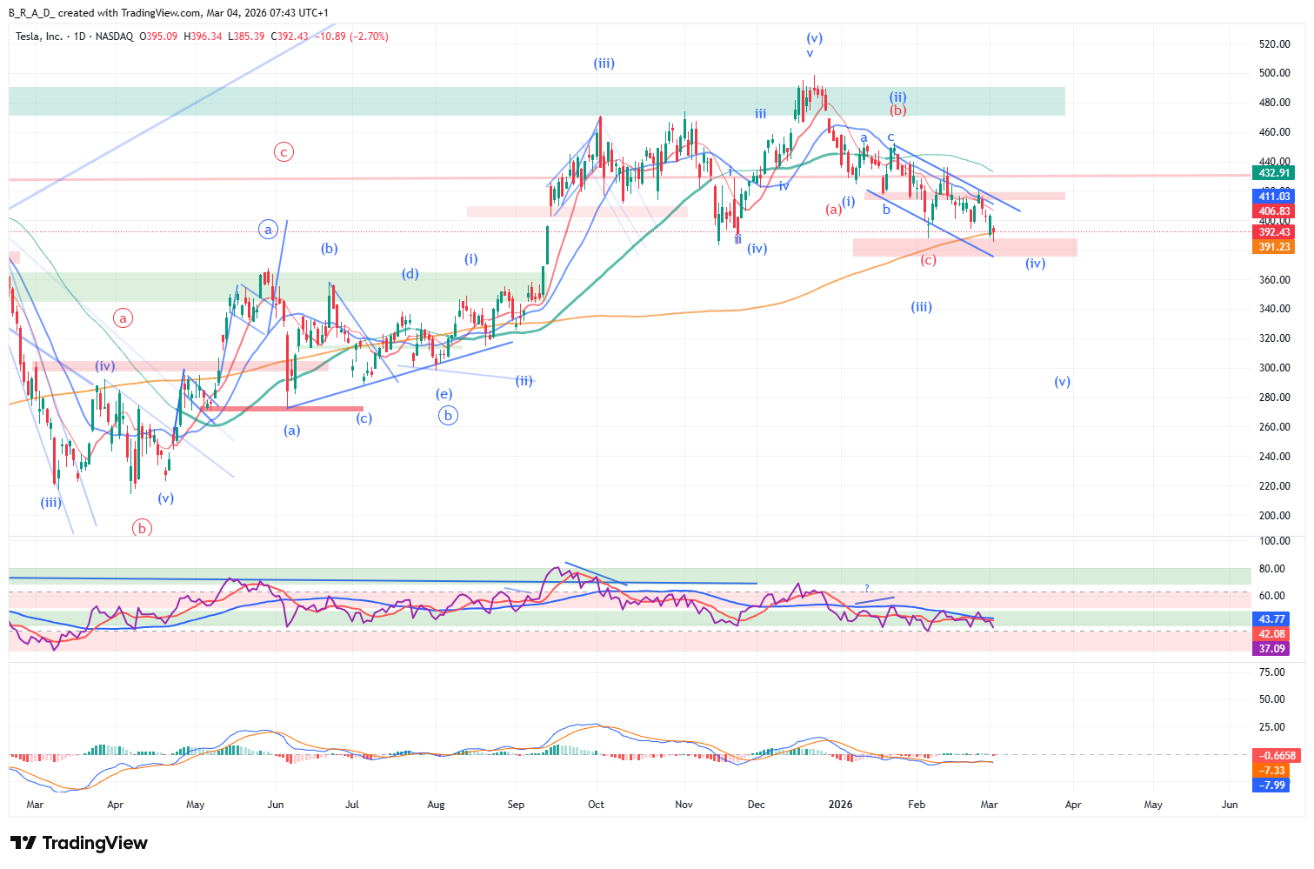1314x869 pixels.
Task: Select the red circled b wave label
Action: pos(142,527)
